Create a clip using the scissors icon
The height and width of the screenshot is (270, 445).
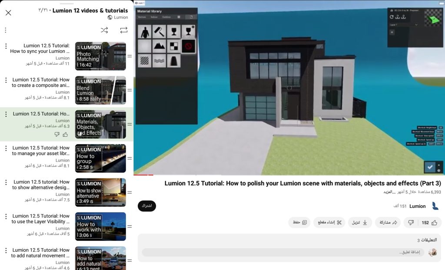click(x=329, y=223)
